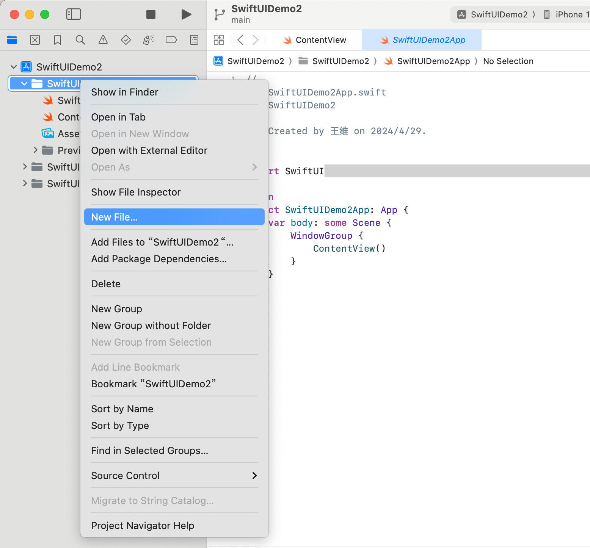Choose Show in Finder
The height and width of the screenshot is (548, 590).
(174, 92)
